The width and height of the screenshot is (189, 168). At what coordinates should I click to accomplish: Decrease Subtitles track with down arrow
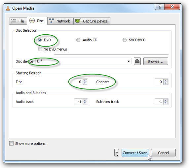click(x=165, y=103)
